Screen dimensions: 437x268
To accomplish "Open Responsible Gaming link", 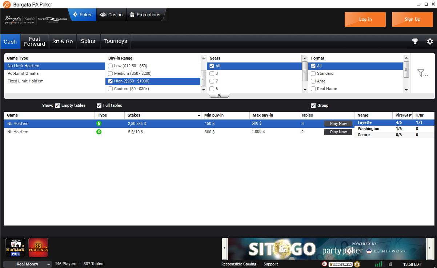I will pyautogui.click(x=239, y=264).
